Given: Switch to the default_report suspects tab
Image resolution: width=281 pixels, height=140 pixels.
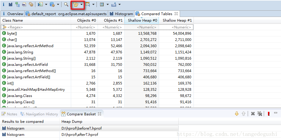Looking at the screenshot, I should 66,14.
